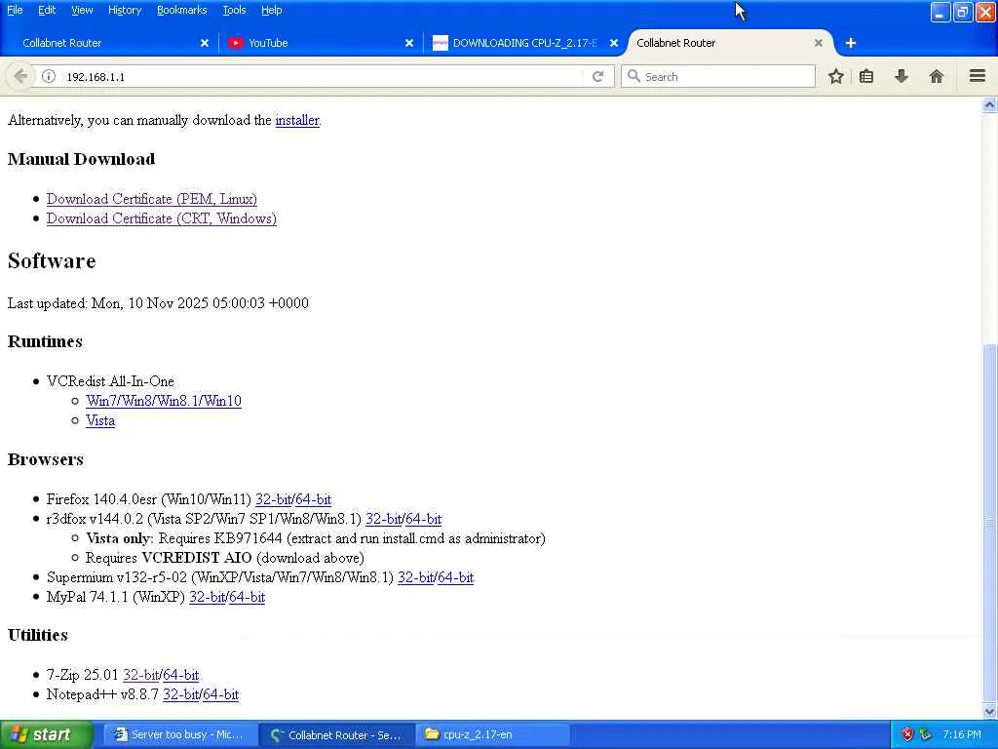Image resolution: width=998 pixels, height=749 pixels.
Task: Switch to Server too busy taskbar window
Action: click(x=180, y=735)
